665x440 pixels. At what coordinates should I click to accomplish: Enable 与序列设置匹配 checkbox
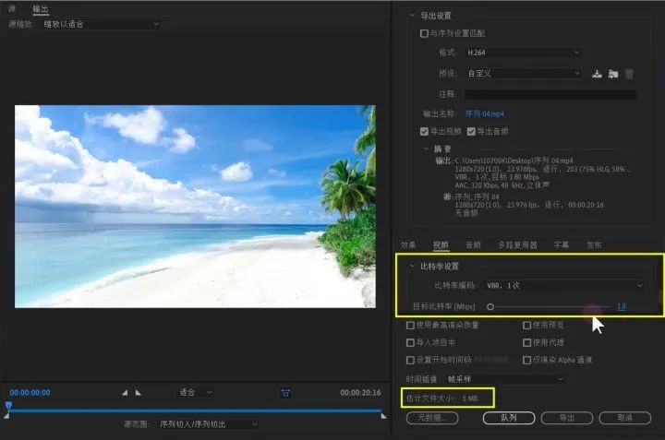[x=424, y=33]
